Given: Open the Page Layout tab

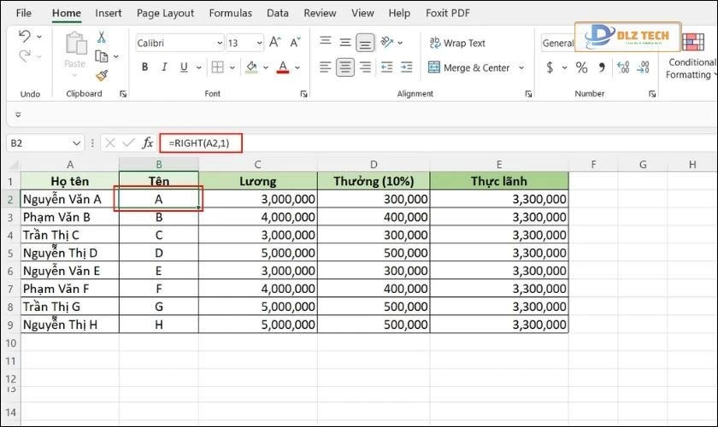Looking at the screenshot, I should tap(165, 13).
